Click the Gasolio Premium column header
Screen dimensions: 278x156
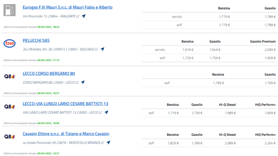click(263, 41)
